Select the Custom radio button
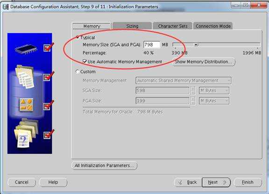Viewport: 269px width, 194px height. [78, 71]
